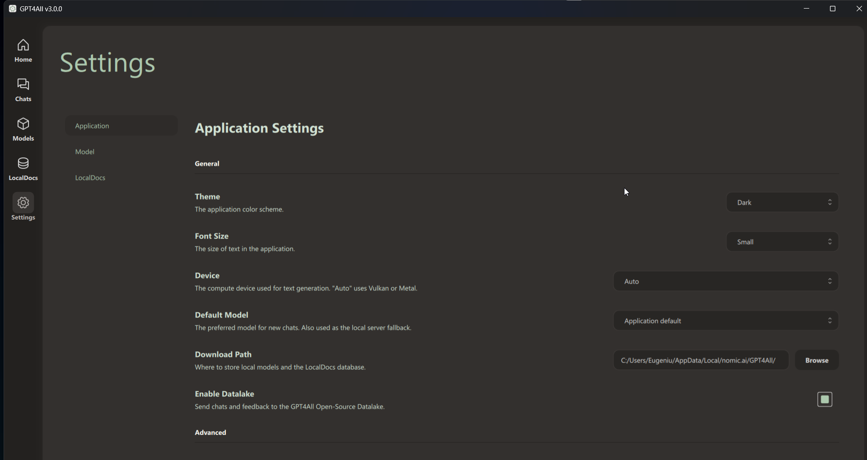Open the Default Model dropdown
The height and width of the screenshot is (460, 867).
tap(726, 321)
